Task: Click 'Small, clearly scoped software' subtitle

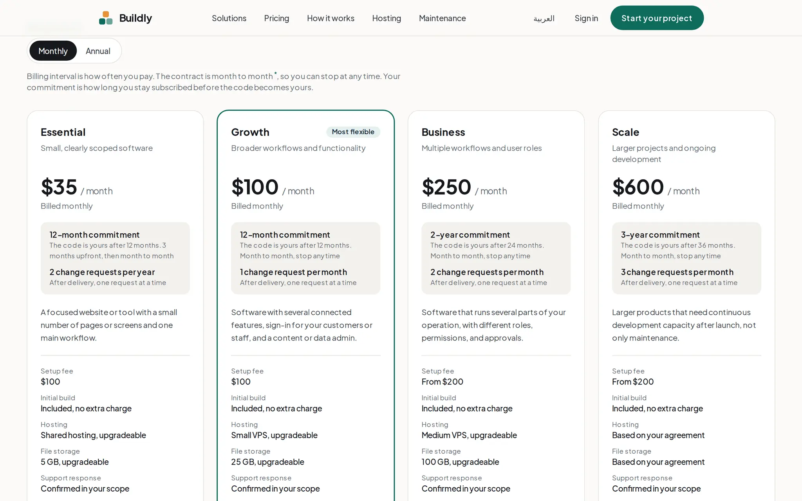Action: (97, 148)
